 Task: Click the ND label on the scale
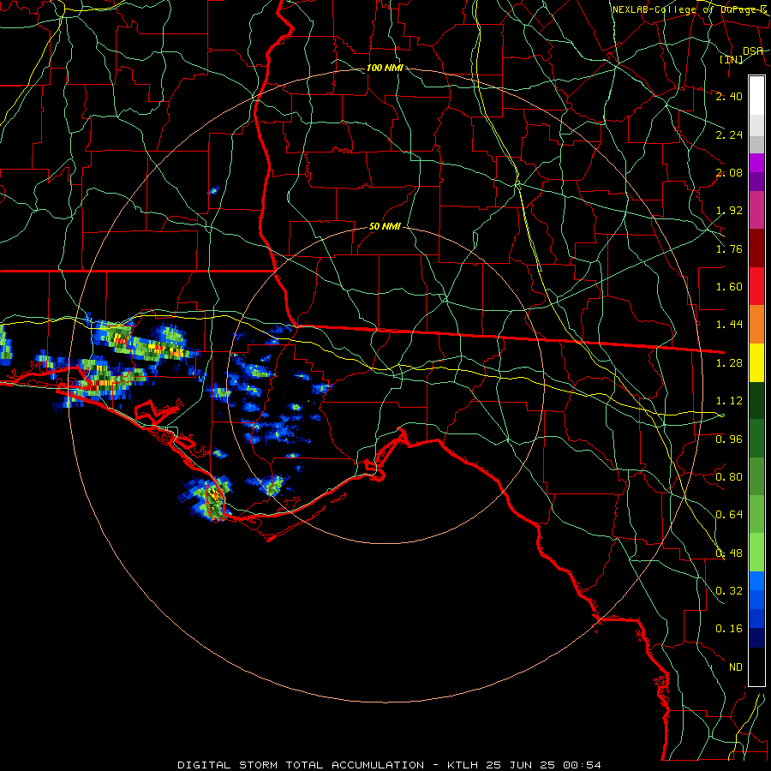pyautogui.click(x=736, y=667)
